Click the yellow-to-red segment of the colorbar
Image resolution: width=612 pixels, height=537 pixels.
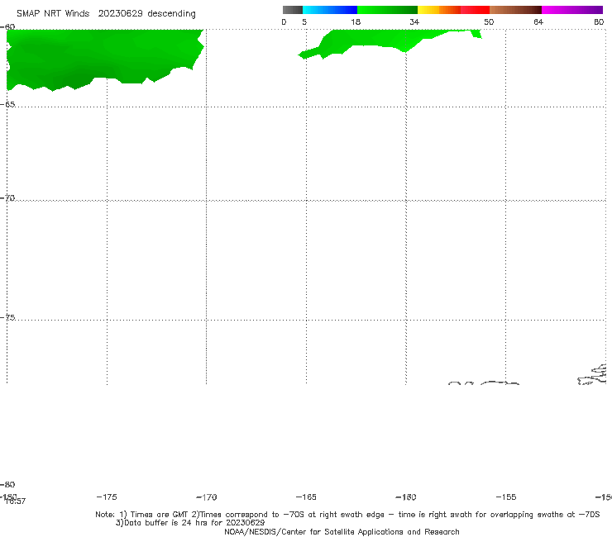click(x=453, y=10)
